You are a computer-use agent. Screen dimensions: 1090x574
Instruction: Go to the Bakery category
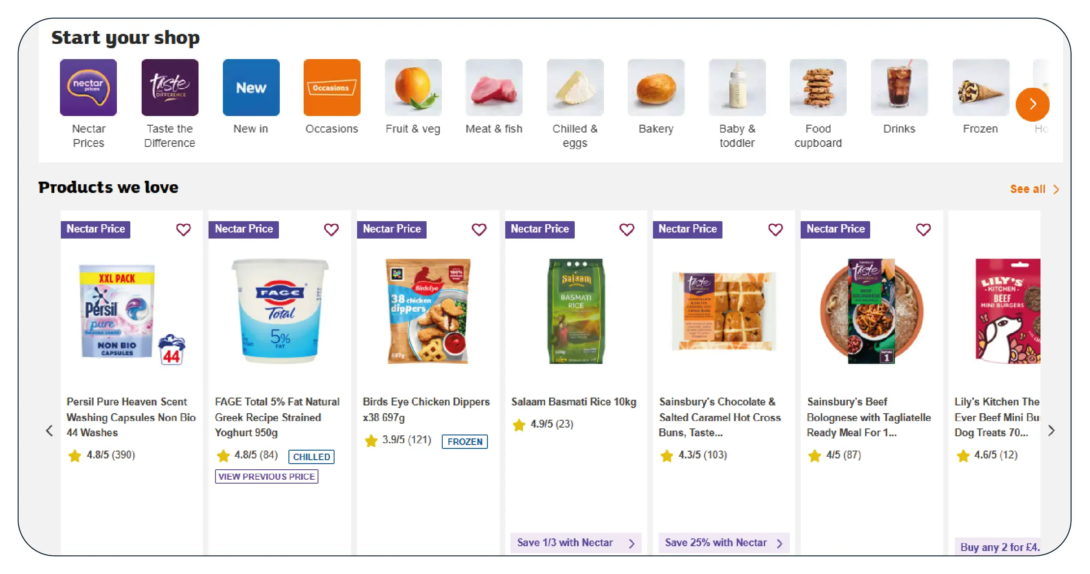pyautogui.click(x=656, y=88)
